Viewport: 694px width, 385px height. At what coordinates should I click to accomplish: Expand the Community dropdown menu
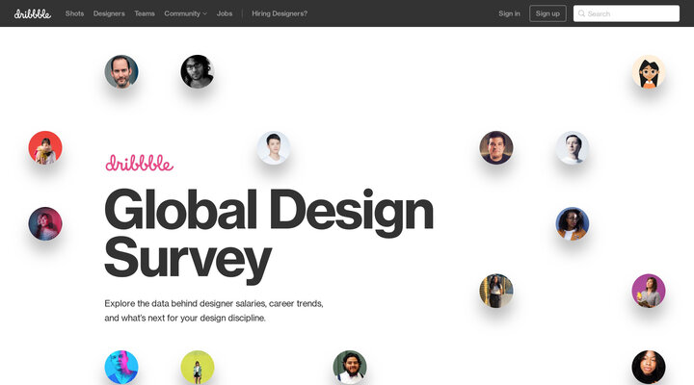[x=185, y=13]
